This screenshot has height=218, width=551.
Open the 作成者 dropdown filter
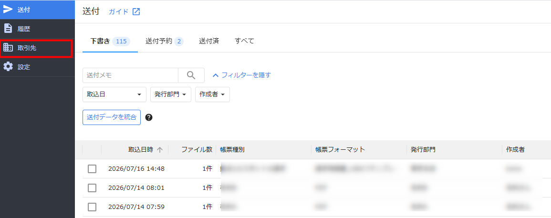coord(212,94)
